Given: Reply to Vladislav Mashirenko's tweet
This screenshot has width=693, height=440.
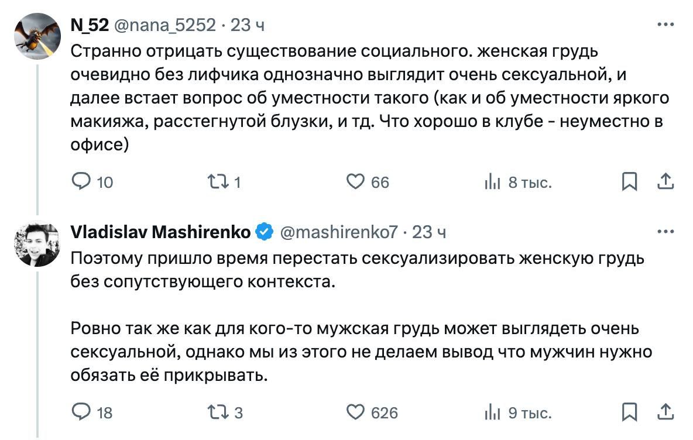Looking at the screenshot, I should (x=80, y=412).
